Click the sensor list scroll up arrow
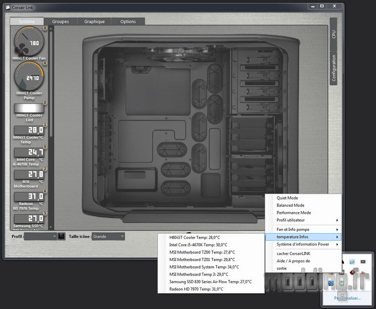Viewport: 376px width, 309px height. [x=51, y=28]
